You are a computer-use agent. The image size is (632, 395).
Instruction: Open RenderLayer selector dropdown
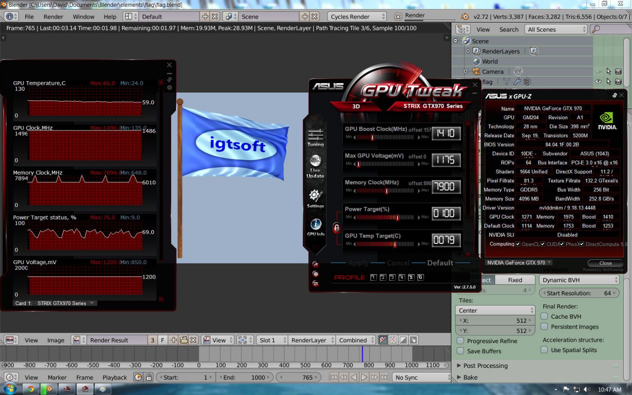312,340
